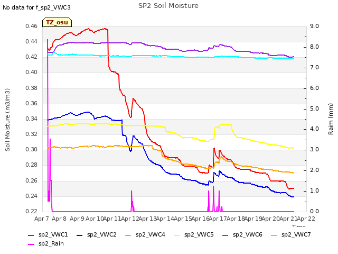Click the sp2_VWC2 legend entry
338x254 pixels.
click(96, 235)
